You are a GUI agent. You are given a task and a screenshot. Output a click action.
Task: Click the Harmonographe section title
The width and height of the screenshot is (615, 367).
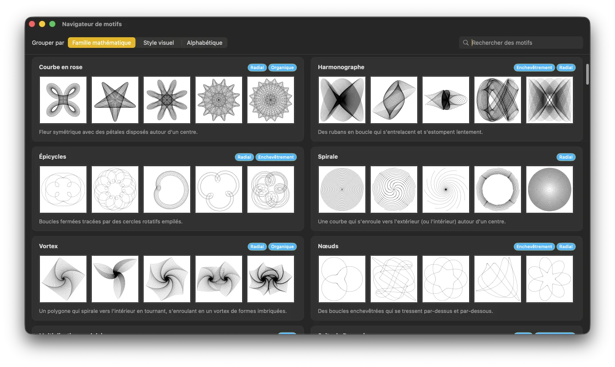coord(341,67)
